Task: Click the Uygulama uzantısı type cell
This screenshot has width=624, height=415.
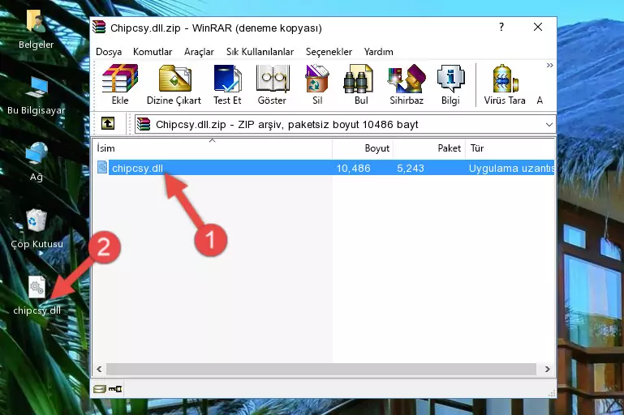Action: (x=511, y=168)
